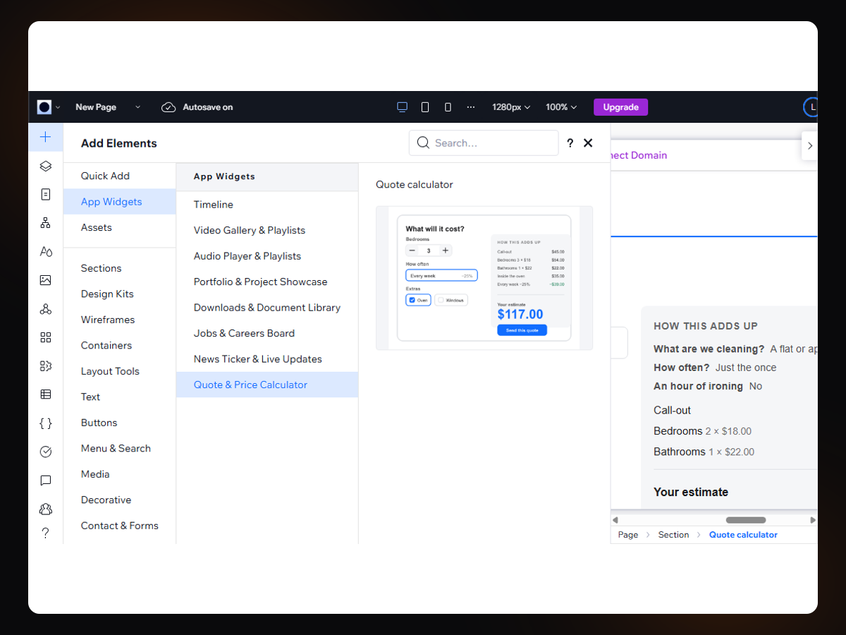
Task: Open the Media image icon in sidebar
Action: coord(46,280)
